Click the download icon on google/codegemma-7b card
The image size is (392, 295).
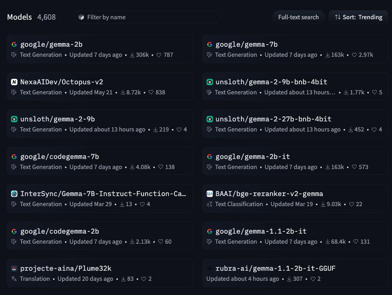[x=132, y=167]
